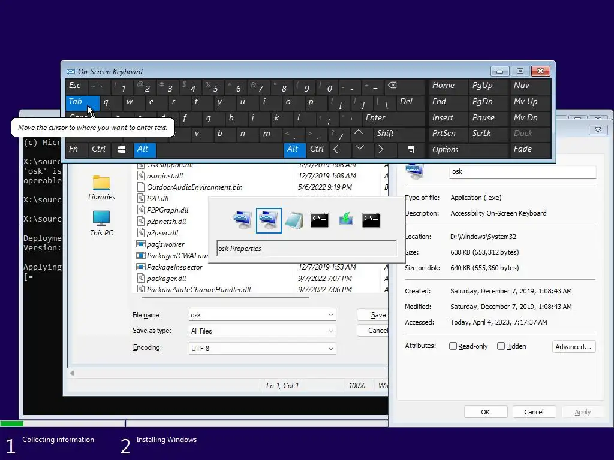Click OK in osk Properties
This screenshot has height=460, width=614.
pyautogui.click(x=486, y=412)
